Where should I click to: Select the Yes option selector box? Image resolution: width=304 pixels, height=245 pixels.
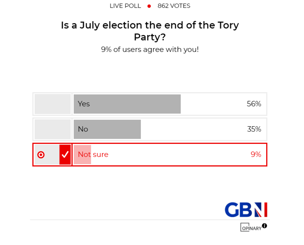53,104
